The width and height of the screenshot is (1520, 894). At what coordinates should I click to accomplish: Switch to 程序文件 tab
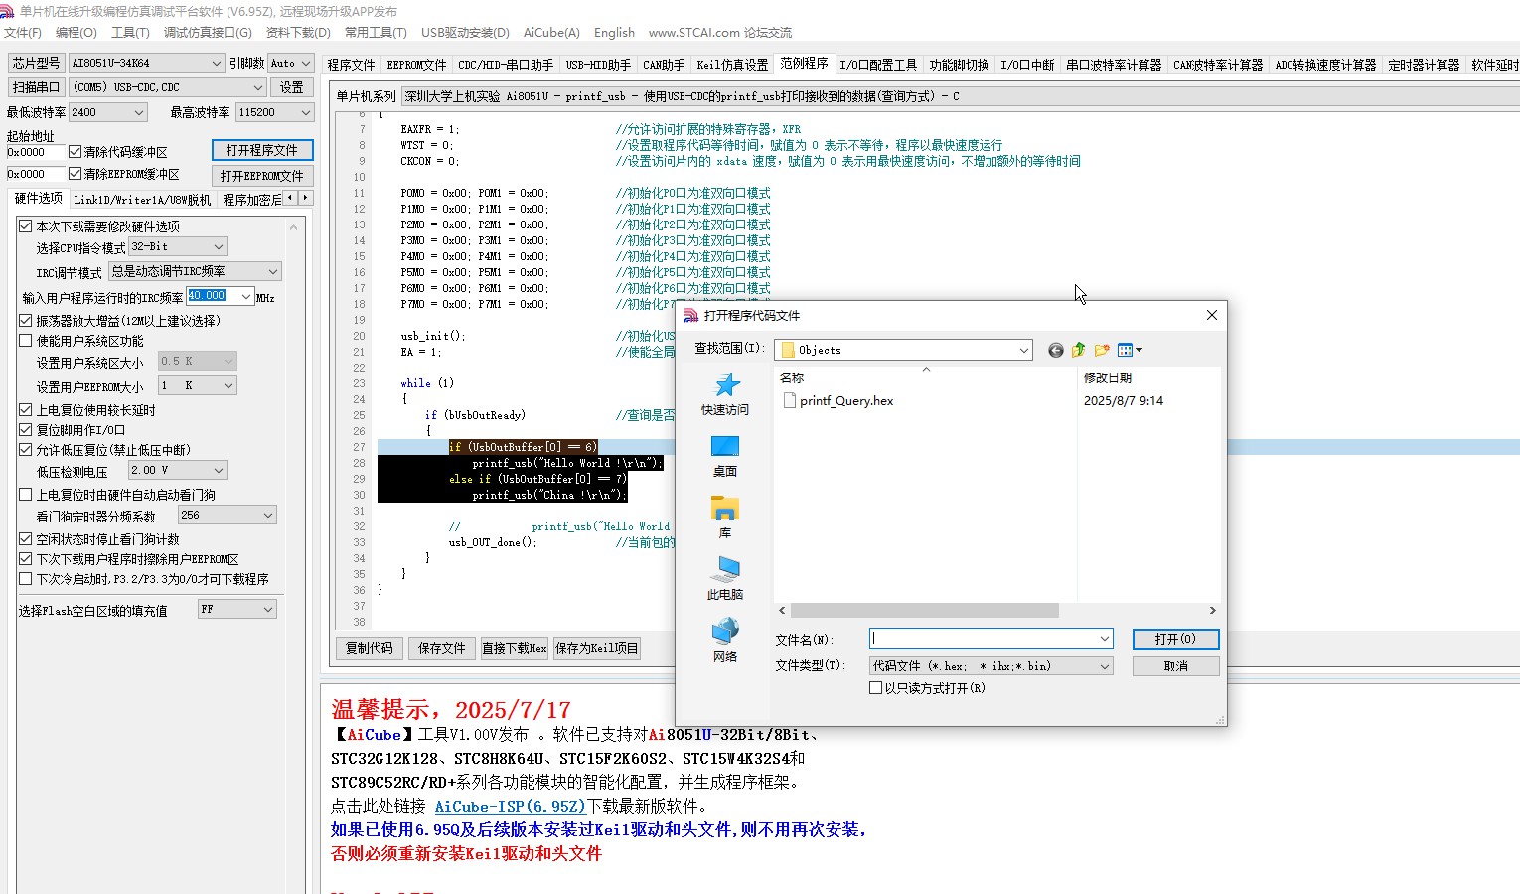click(x=352, y=65)
